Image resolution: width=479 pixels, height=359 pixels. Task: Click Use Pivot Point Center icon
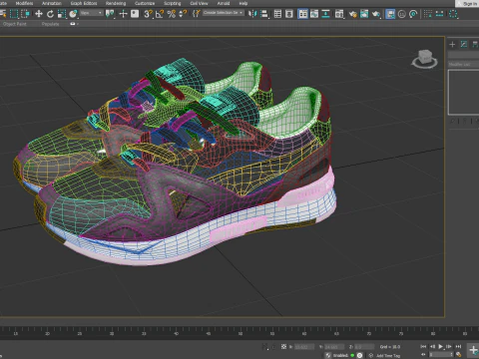tap(110, 14)
